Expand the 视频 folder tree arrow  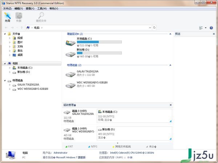(x=9, y=38)
